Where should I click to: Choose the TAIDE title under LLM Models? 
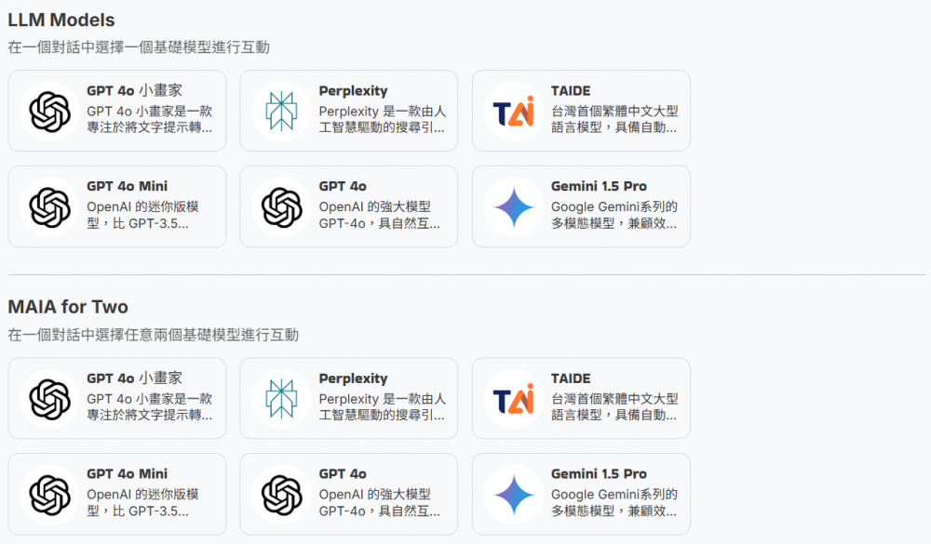click(571, 91)
